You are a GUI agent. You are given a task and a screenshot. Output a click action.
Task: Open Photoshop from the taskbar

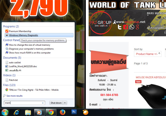pos(74,112)
